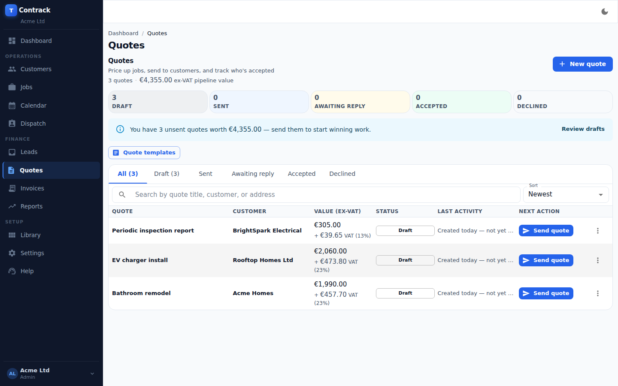
Task: Open Dispatch sidebar icon
Action: [12, 124]
